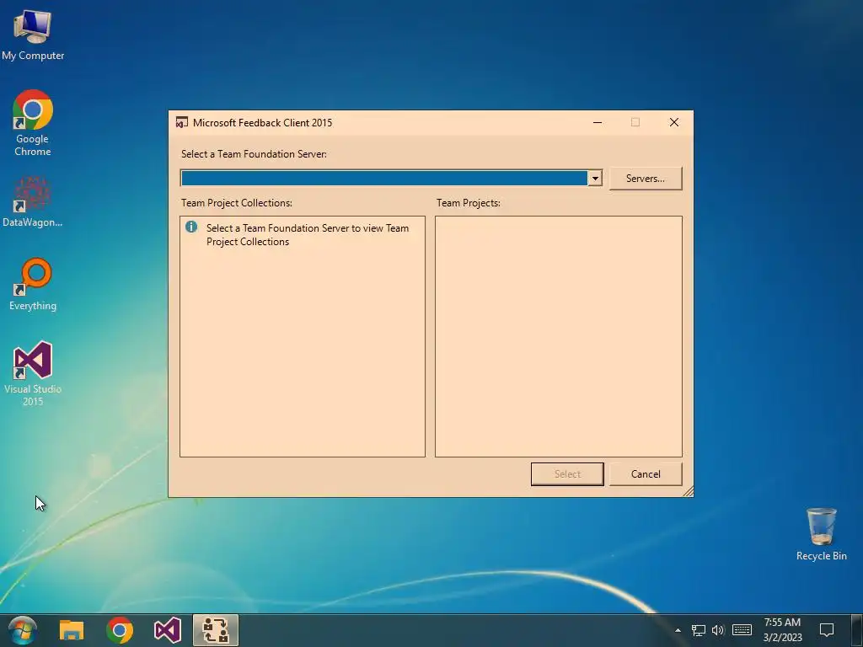Click the Team Projects list box

coord(558,336)
